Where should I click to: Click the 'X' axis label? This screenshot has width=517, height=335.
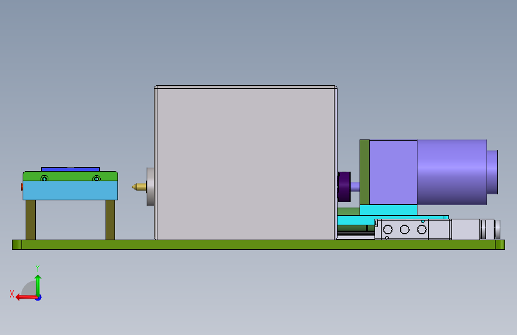click(12, 294)
